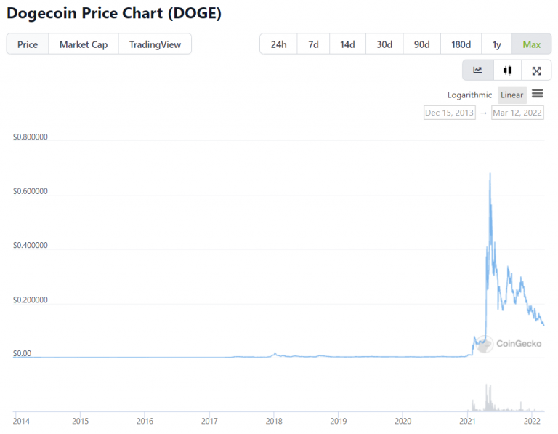Pick the 180d time range
Image resolution: width=558 pixels, height=434 pixels.
(x=461, y=44)
